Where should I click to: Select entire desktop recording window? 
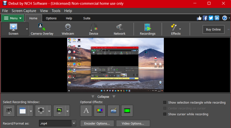point(9,111)
